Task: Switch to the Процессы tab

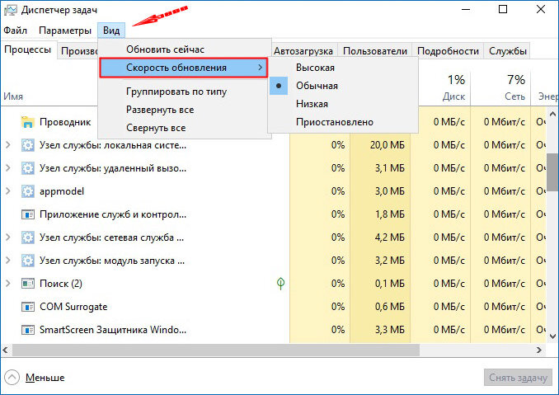Action: 28,49
